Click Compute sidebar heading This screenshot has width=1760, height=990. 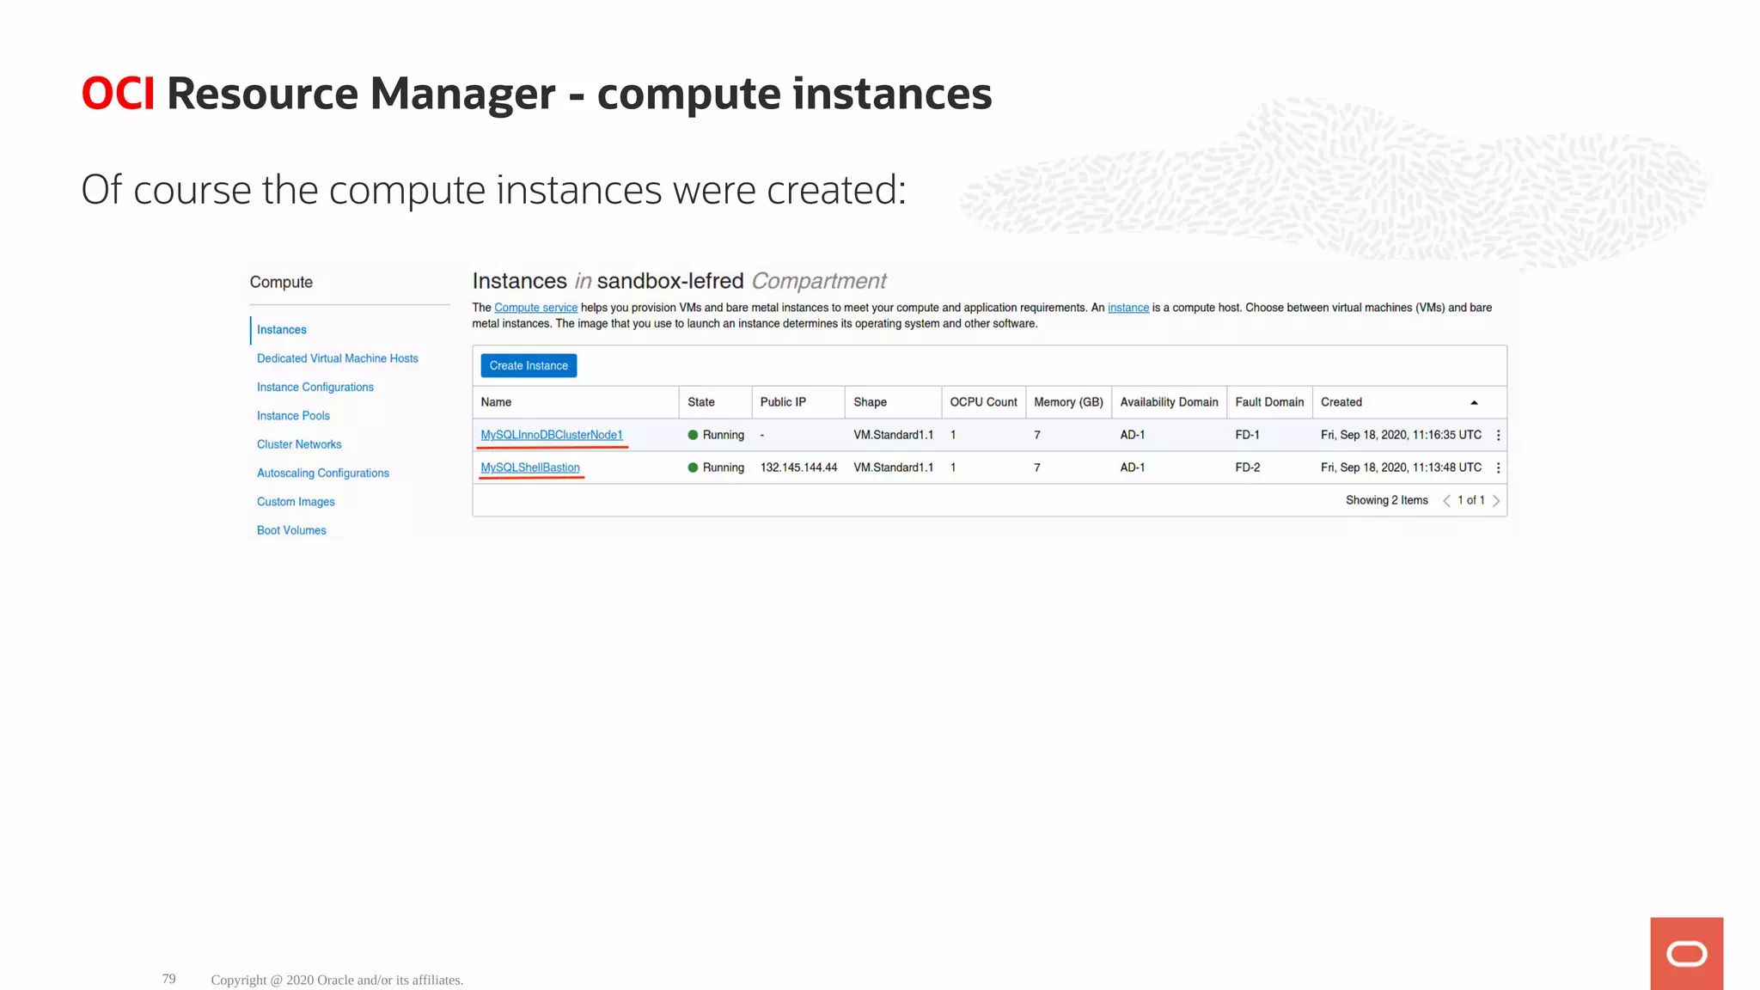click(x=281, y=282)
